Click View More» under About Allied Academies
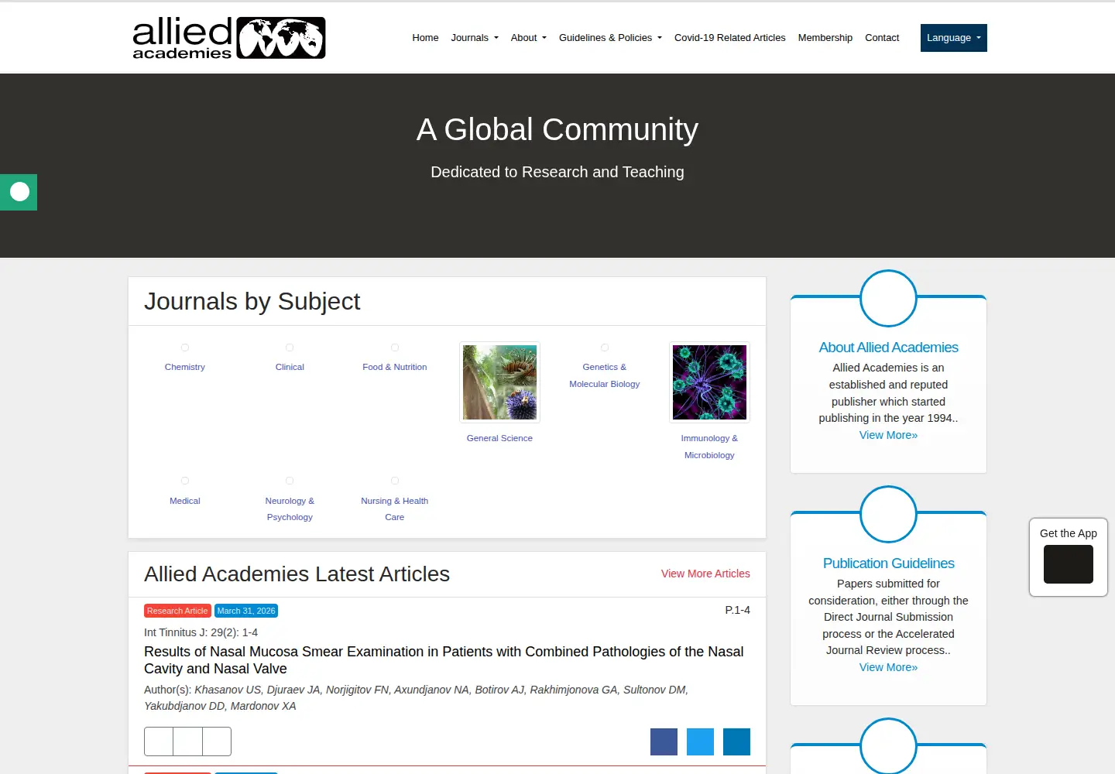The width and height of the screenshot is (1115, 774). coord(888,435)
